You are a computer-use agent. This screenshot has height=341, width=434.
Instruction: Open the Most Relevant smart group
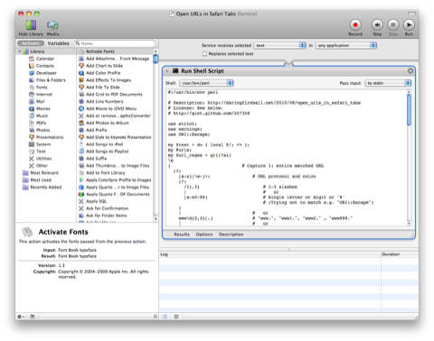pos(44,173)
